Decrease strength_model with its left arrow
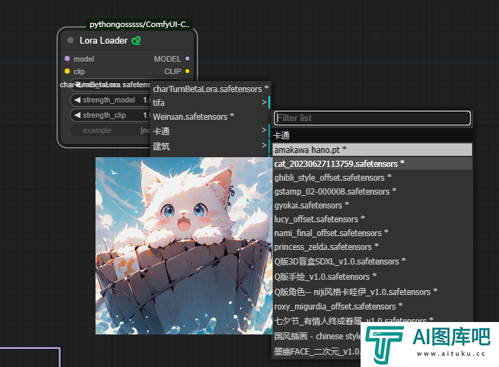This screenshot has height=367, width=499. click(x=77, y=100)
